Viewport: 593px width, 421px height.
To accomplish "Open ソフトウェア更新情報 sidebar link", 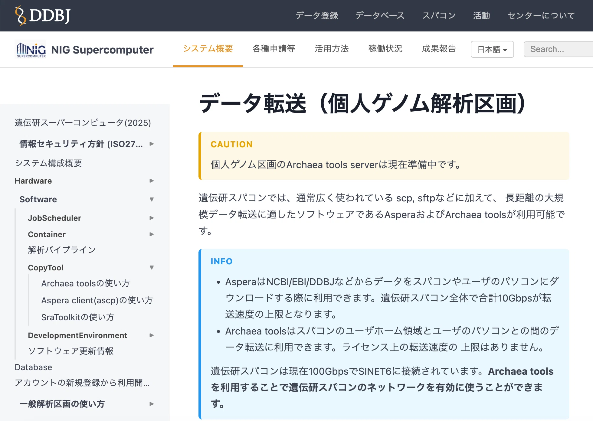I will pyautogui.click(x=71, y=351).
